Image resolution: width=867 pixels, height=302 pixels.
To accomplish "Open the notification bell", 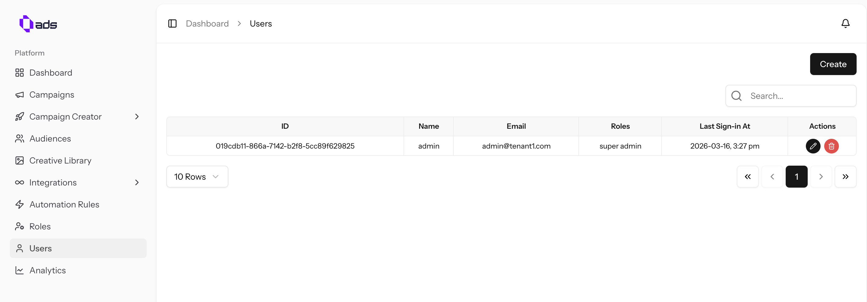I will click(x=846, y=23).
